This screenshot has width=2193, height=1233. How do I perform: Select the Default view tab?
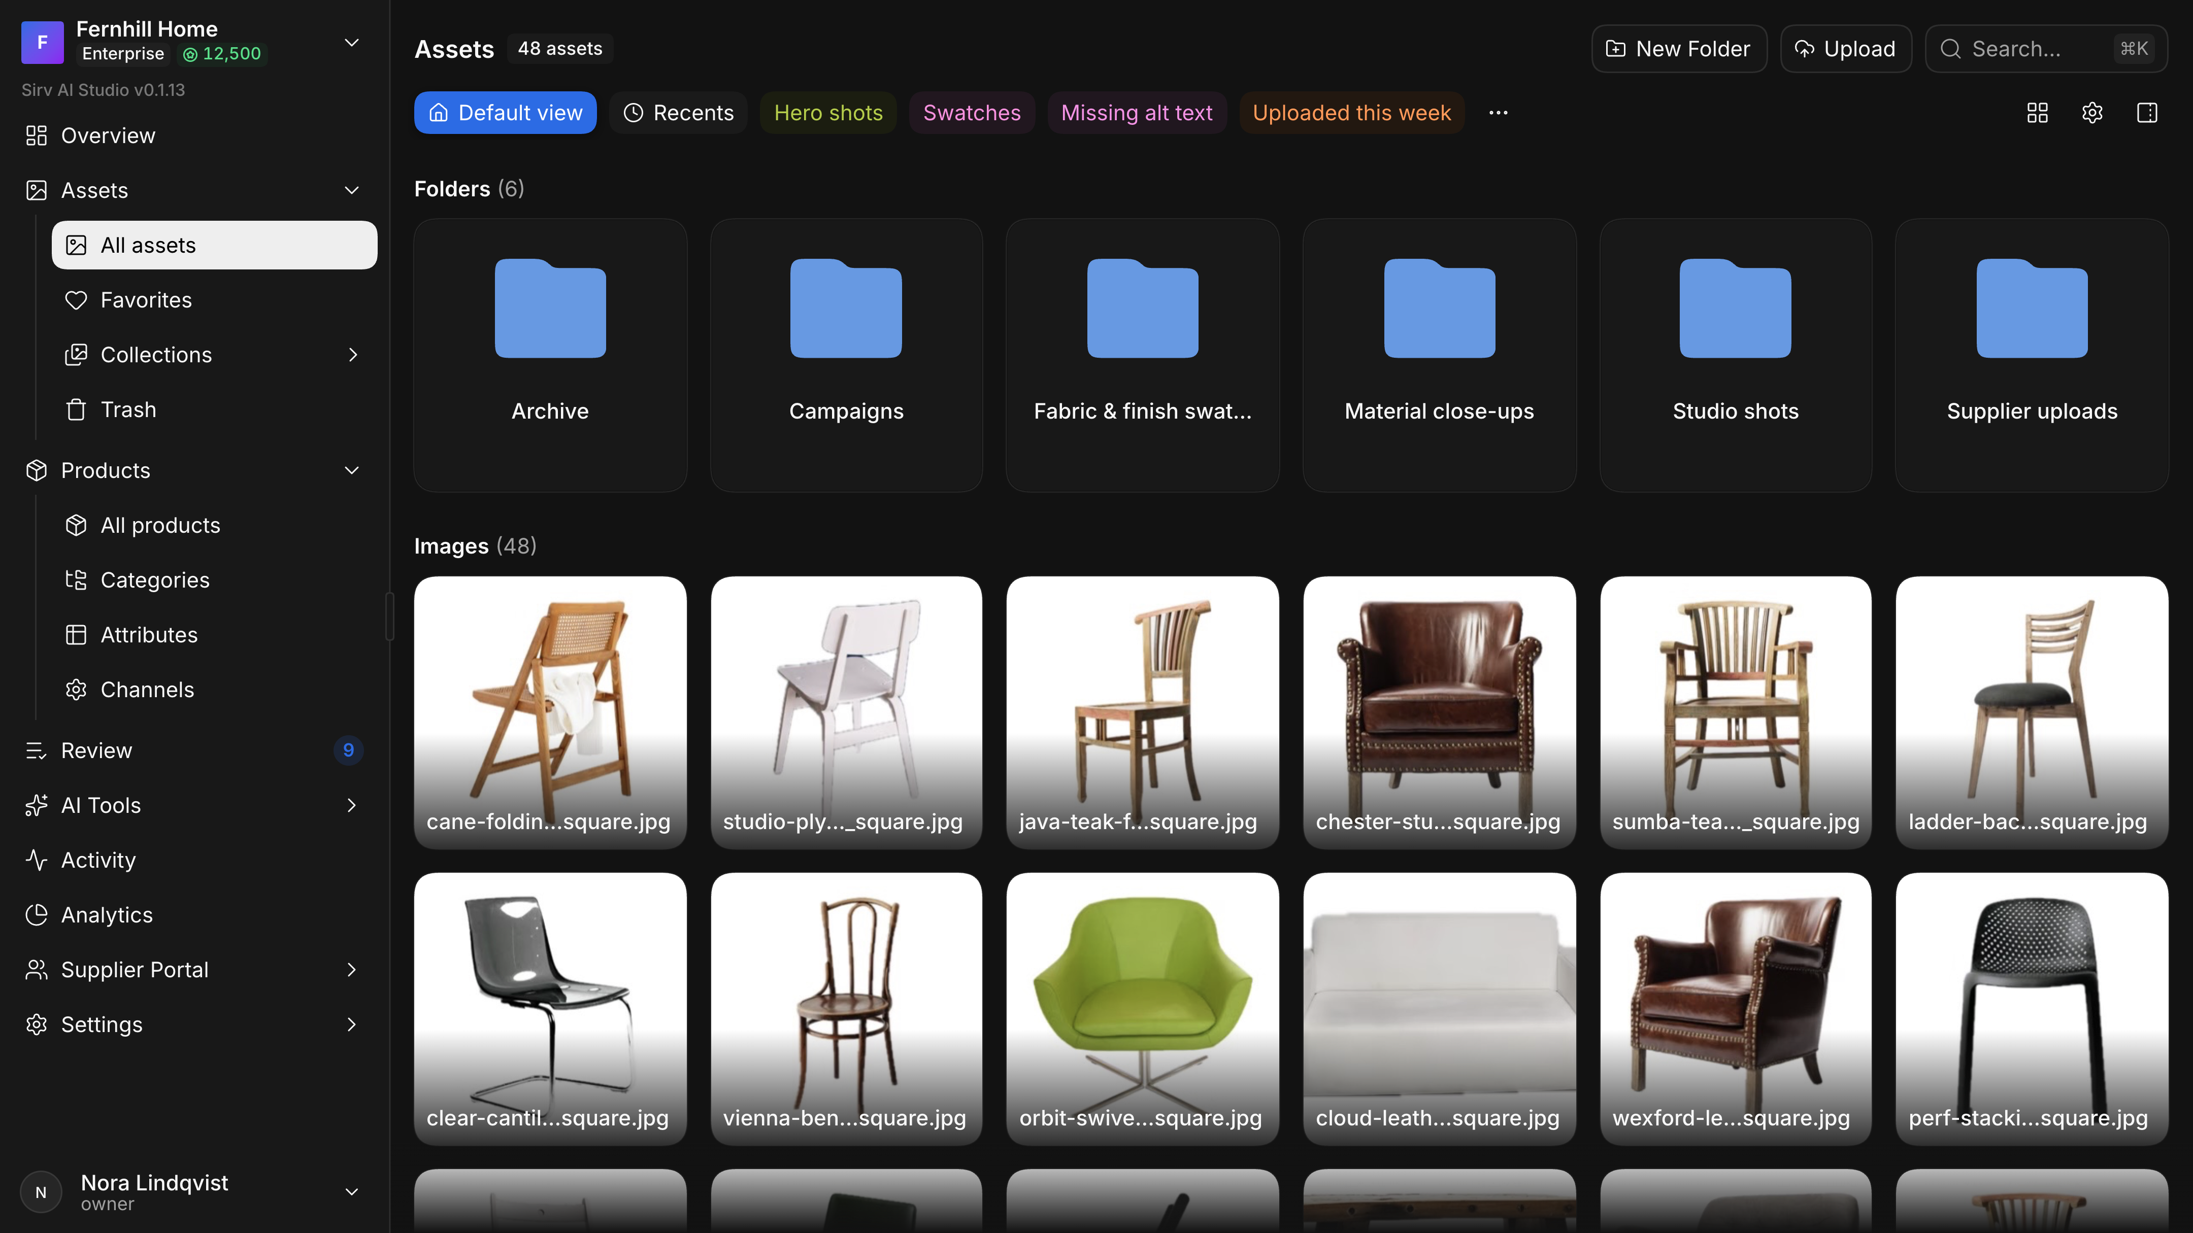505,112
